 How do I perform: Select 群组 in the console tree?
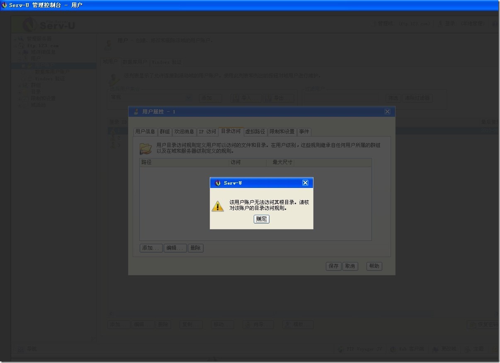(36, 85)
